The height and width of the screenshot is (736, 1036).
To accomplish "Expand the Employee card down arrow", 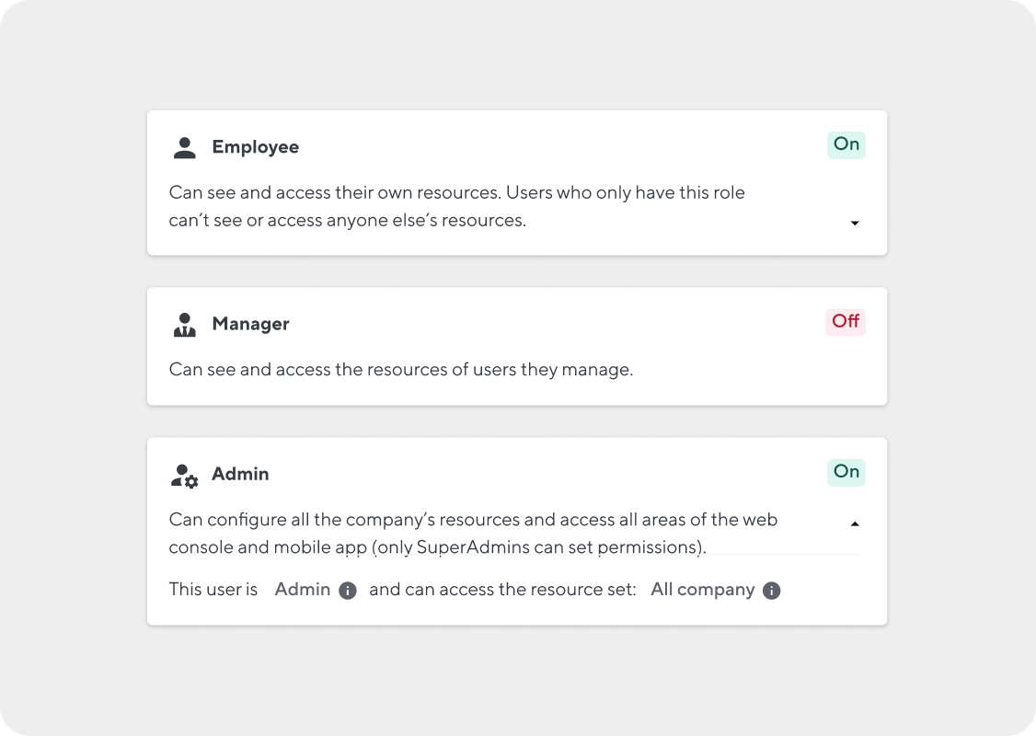I will pos(855,224).
